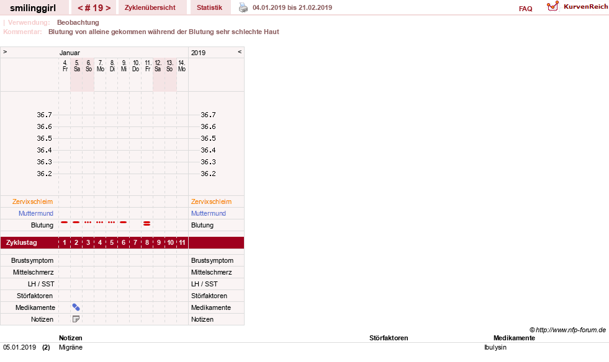Click dotted spotting mark on day 3
This screenshot has width=609, height=362.
click(88, 223)
